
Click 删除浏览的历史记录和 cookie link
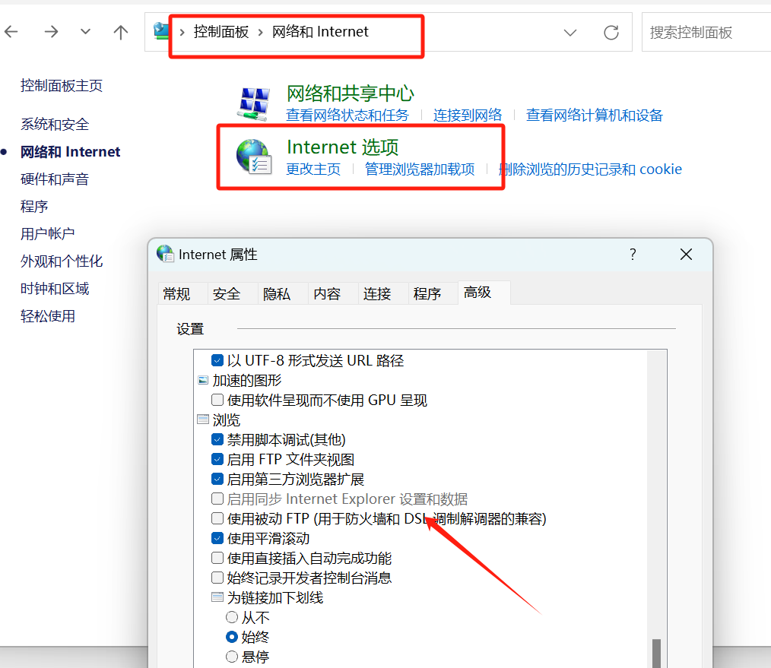click(590, 169)
